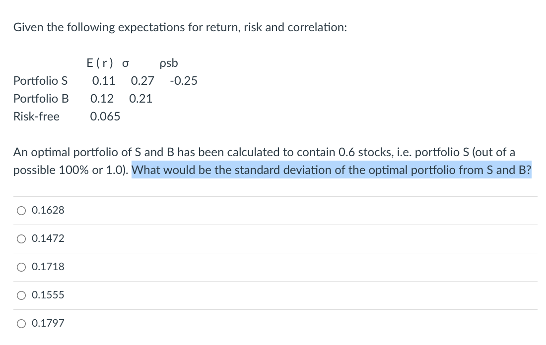Select the 0.1555 answer radio button
Screen dimensions: 546x345
coord(21,295)
